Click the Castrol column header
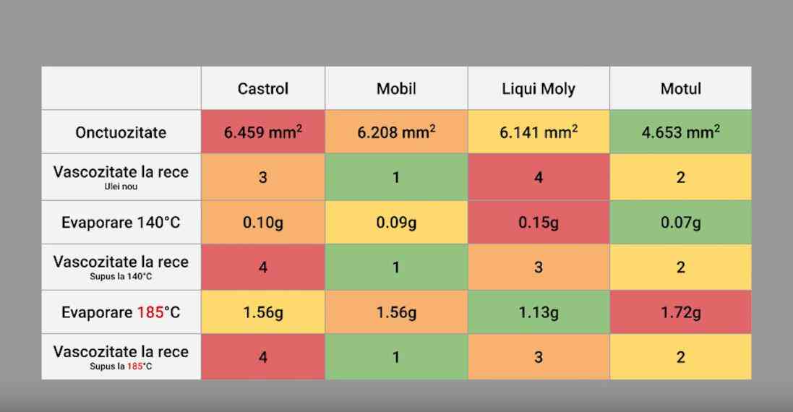 (x=263, y=89)
